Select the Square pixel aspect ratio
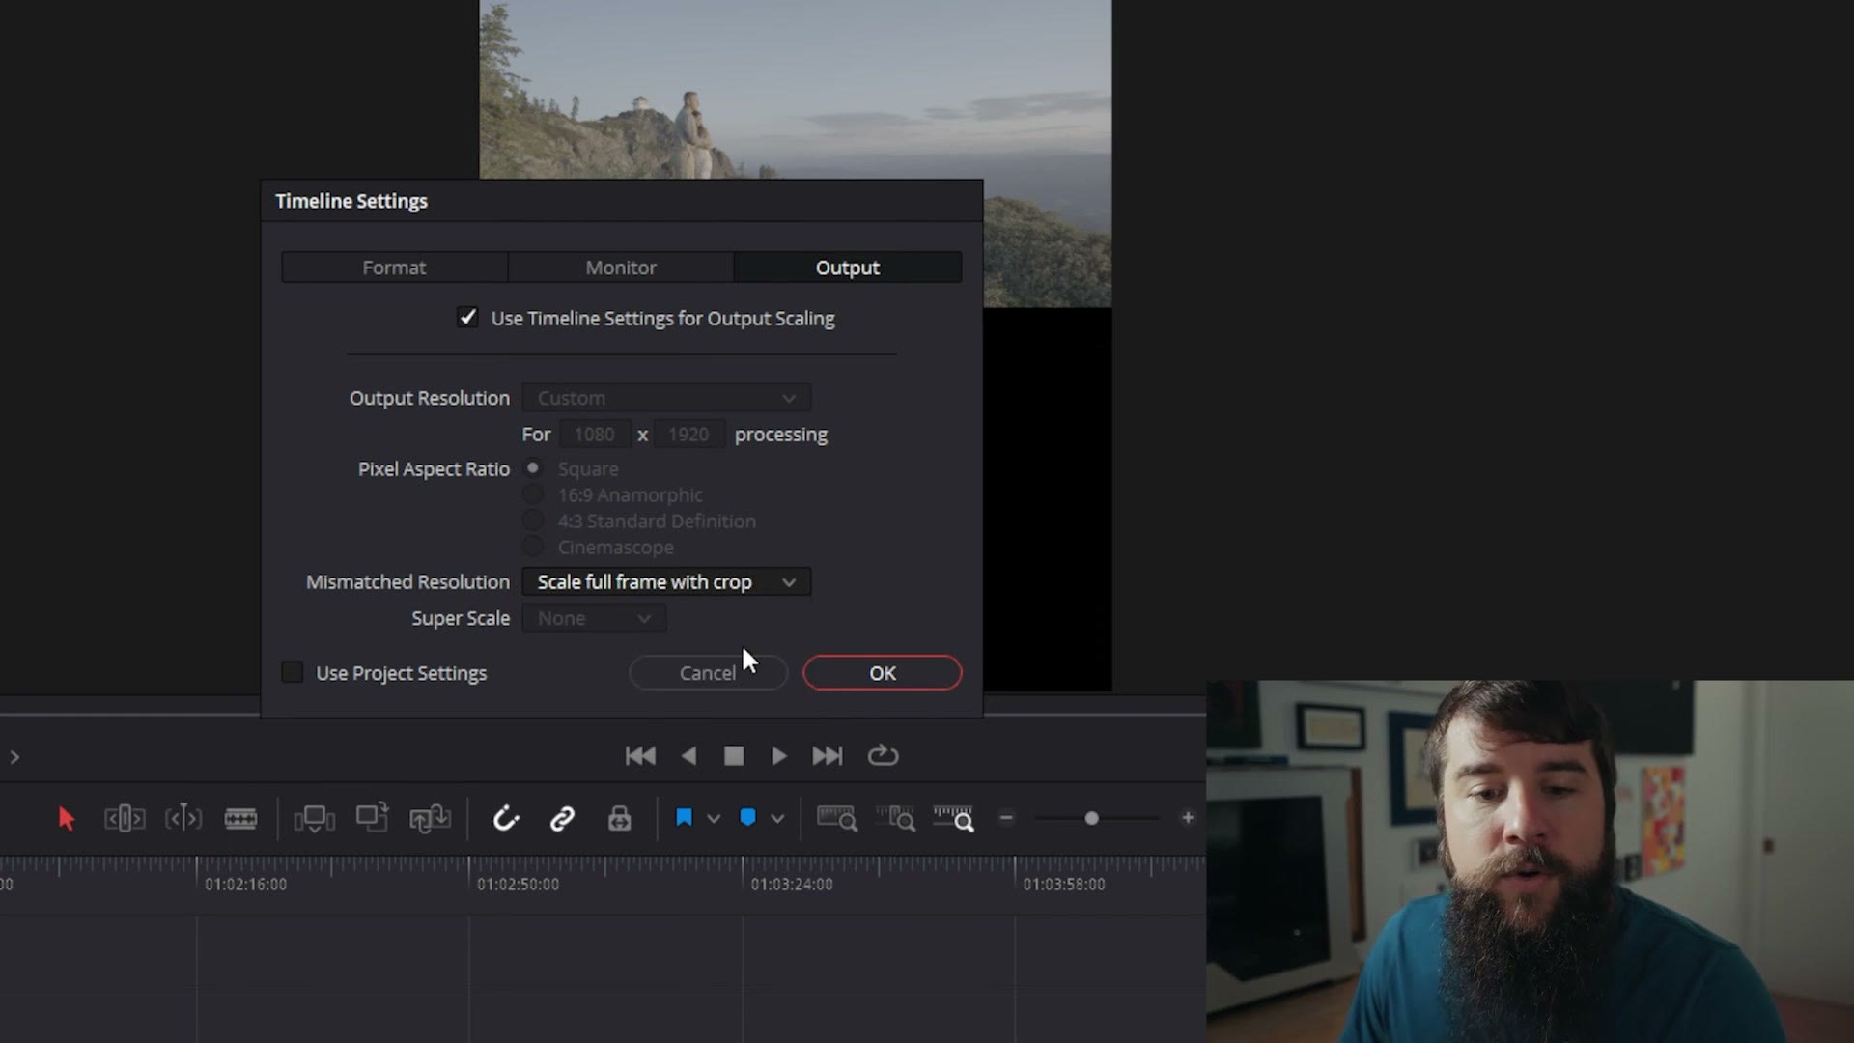 pos(533,468)
